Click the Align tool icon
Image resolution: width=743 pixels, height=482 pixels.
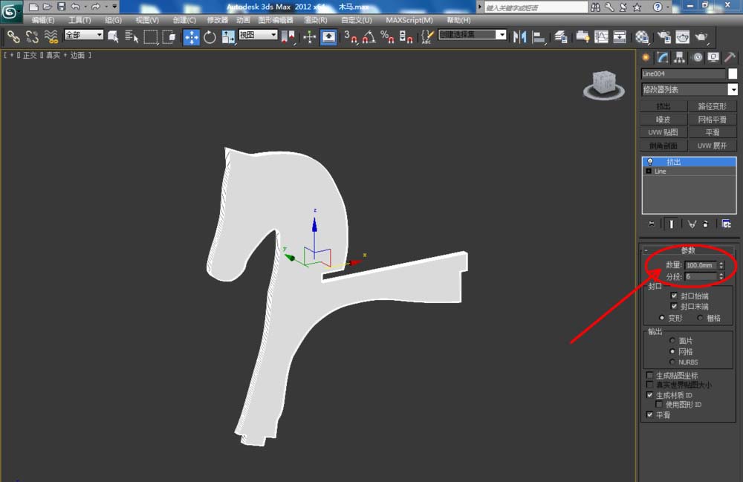coord(538,36)
